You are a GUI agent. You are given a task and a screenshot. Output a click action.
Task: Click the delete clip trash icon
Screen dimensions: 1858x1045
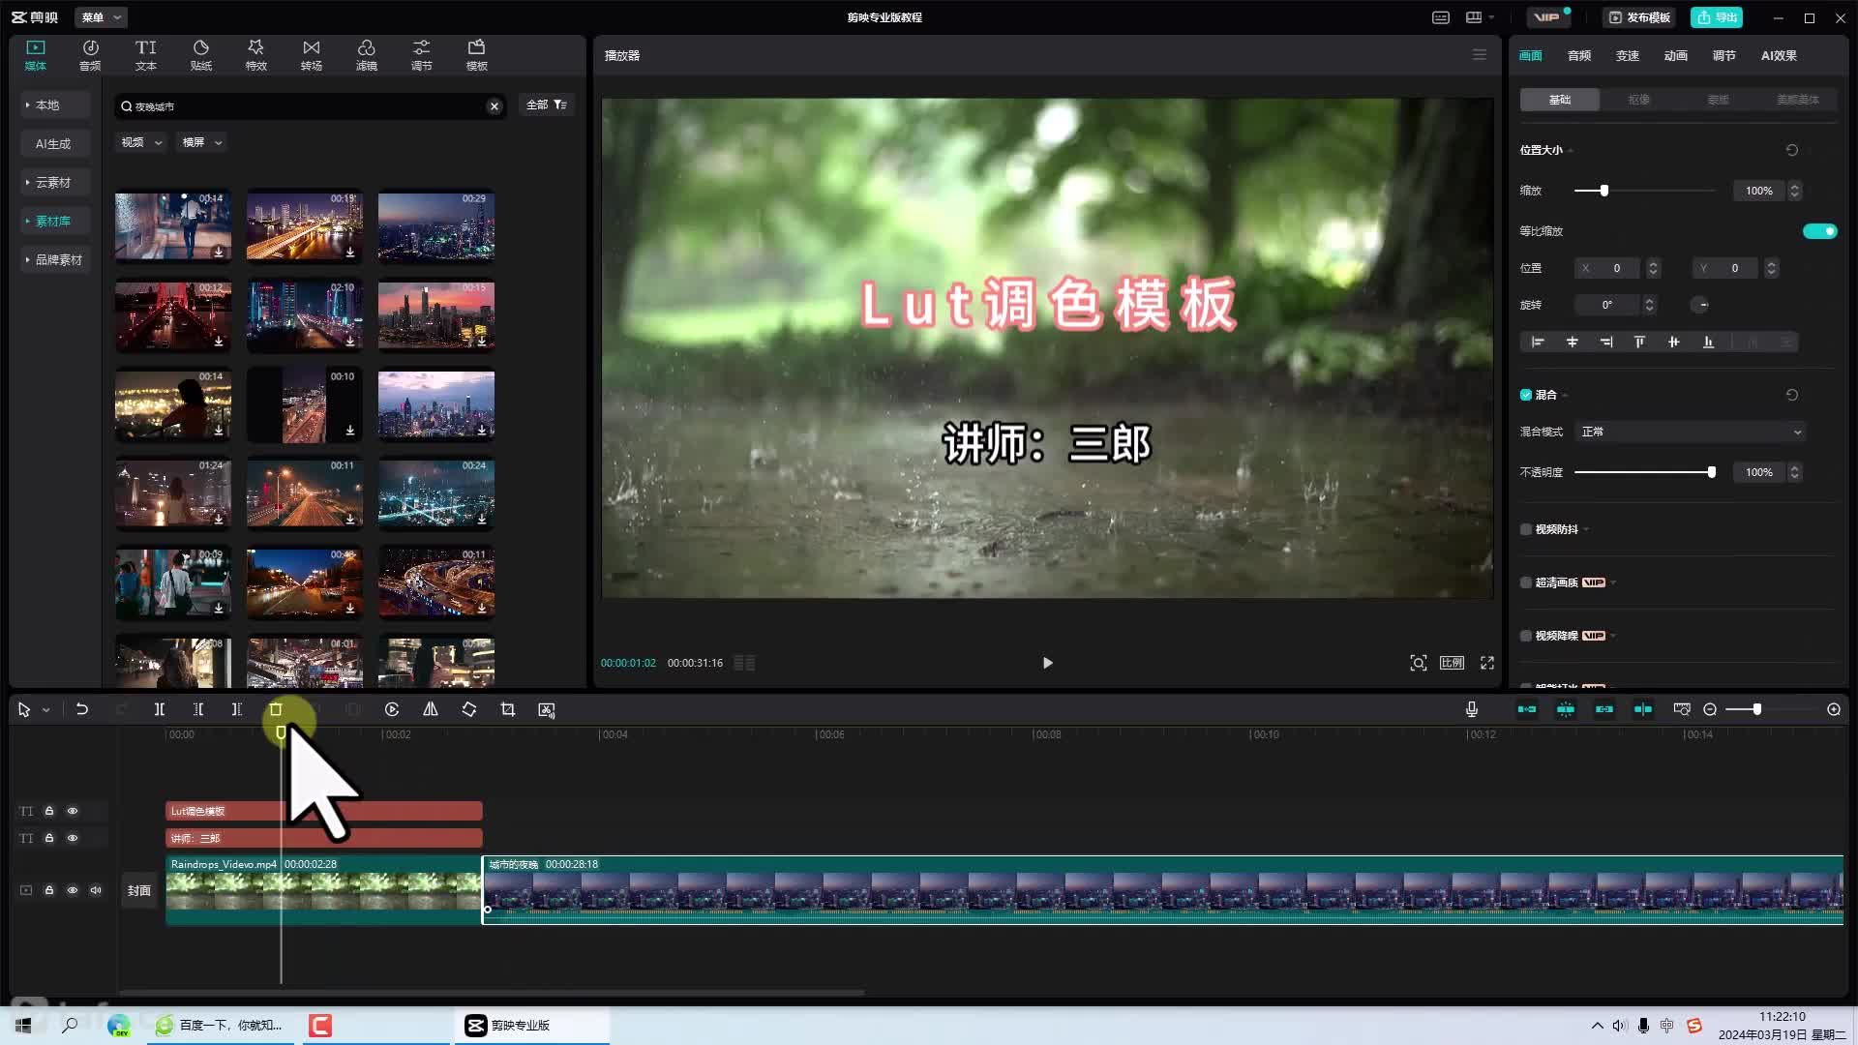tap(276, 709)
